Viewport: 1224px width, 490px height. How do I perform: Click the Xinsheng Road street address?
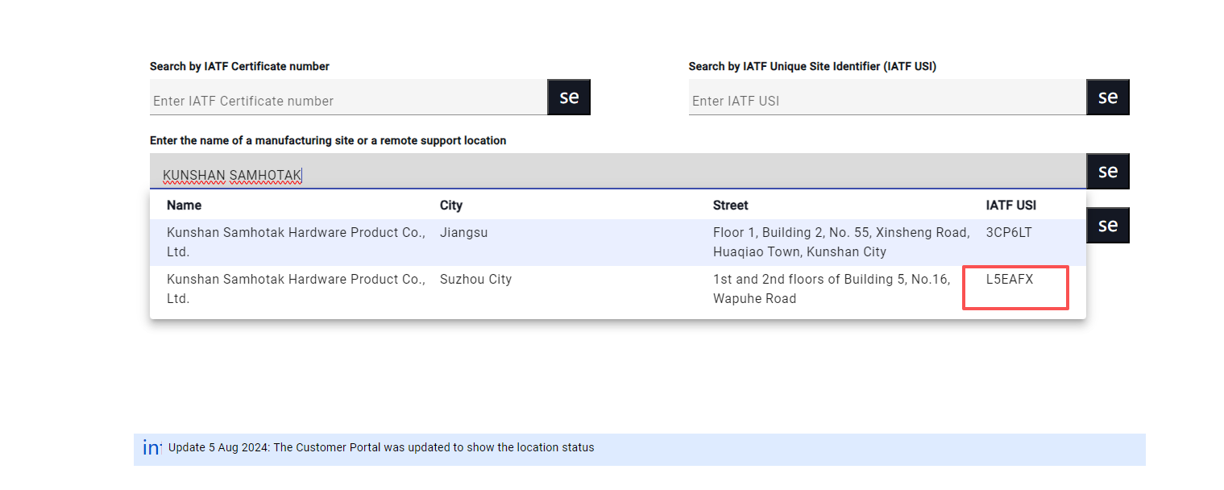click(841, 242)
